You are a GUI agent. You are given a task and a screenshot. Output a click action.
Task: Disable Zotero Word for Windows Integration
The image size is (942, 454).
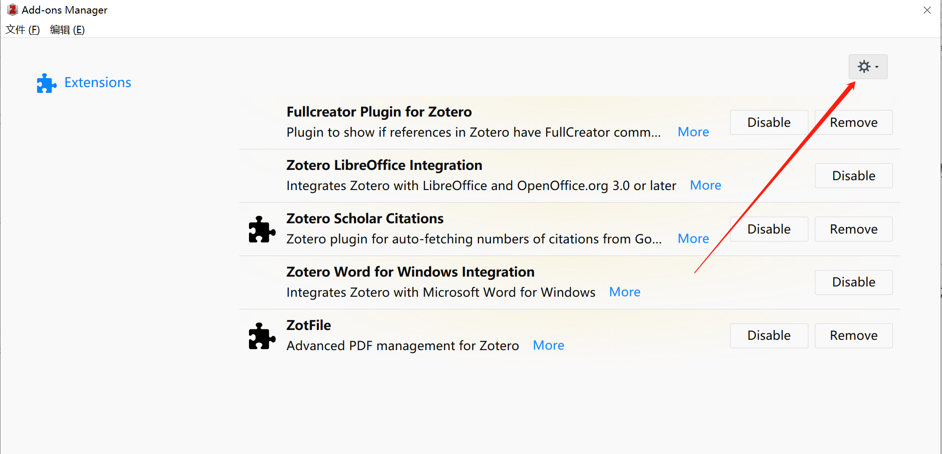tap(853, 282)
